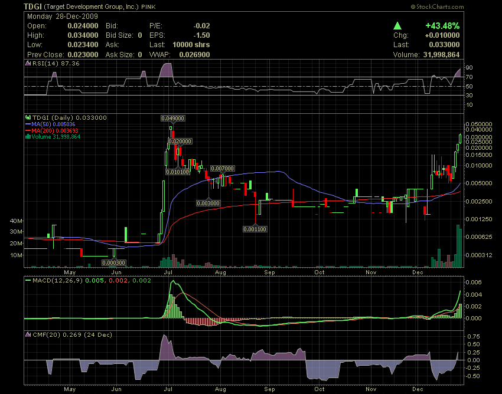502x394 pixels.
Task: Click the Prev Close value 0.023000
Action: tap(83, 55)
